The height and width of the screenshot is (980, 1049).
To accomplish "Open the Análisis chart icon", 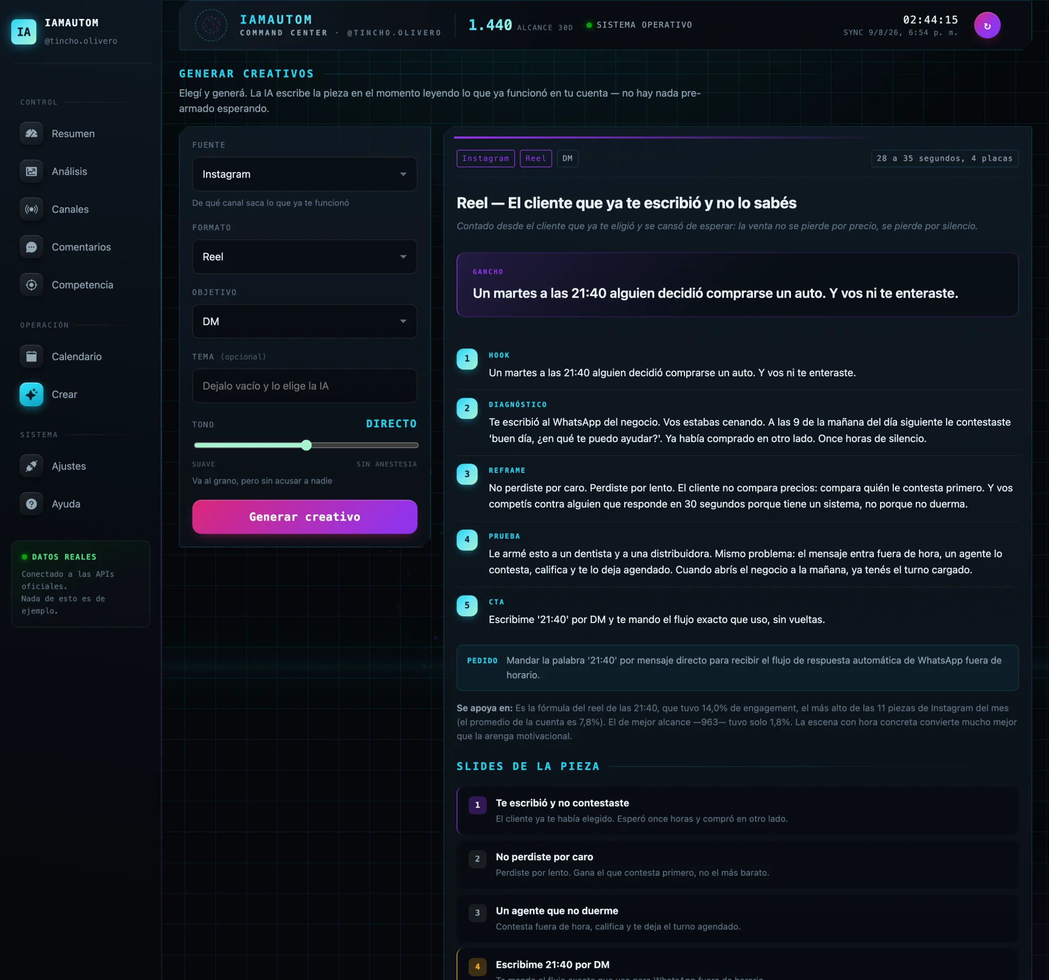I will (31, 171).
